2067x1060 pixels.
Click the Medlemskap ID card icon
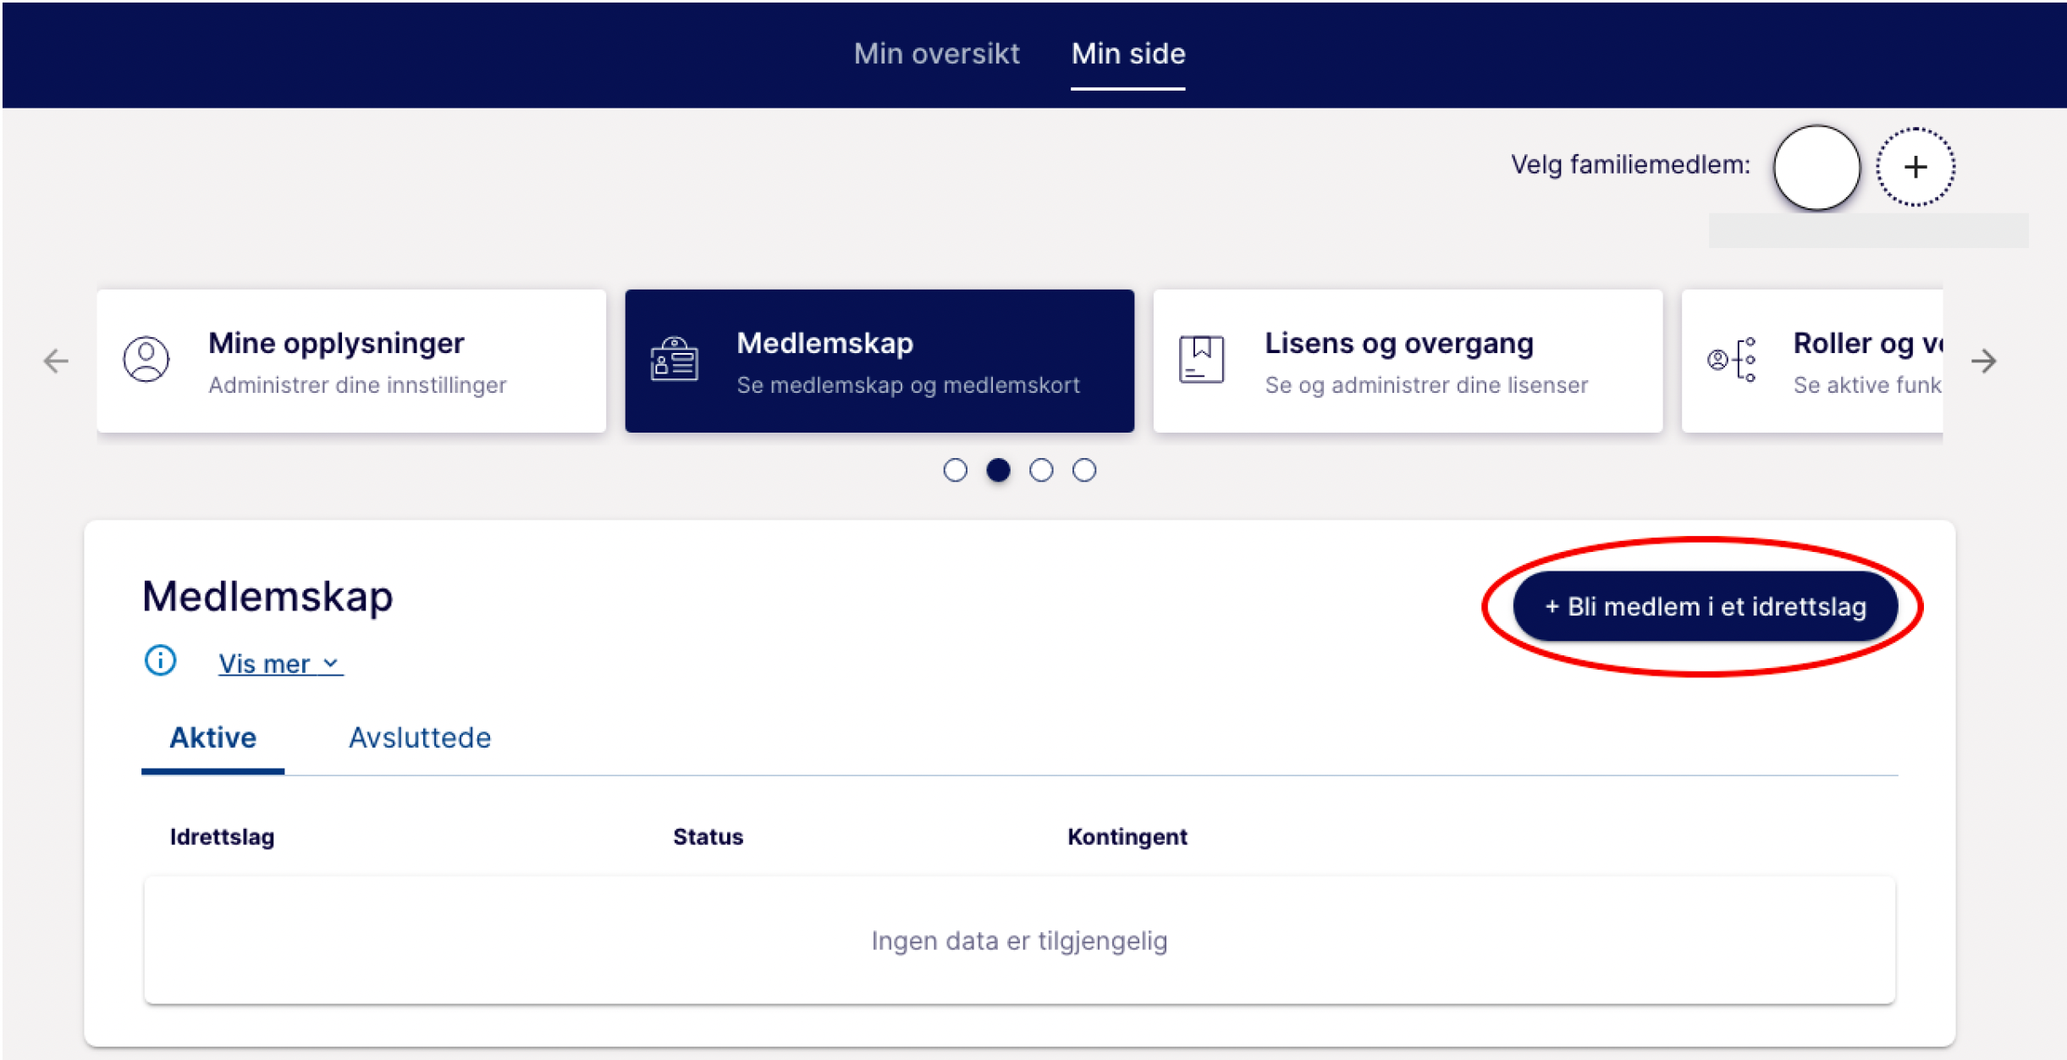(x=674, y=360)
